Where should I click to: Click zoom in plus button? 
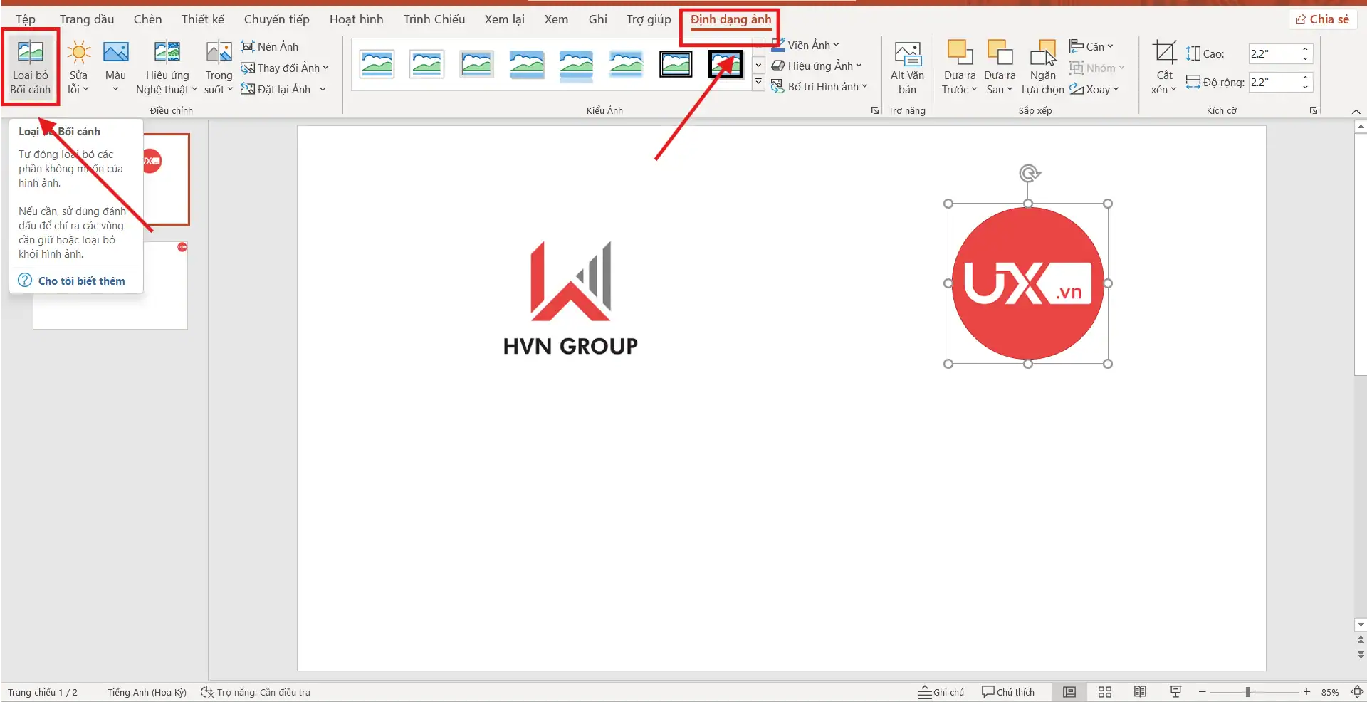click(1306, 692)
